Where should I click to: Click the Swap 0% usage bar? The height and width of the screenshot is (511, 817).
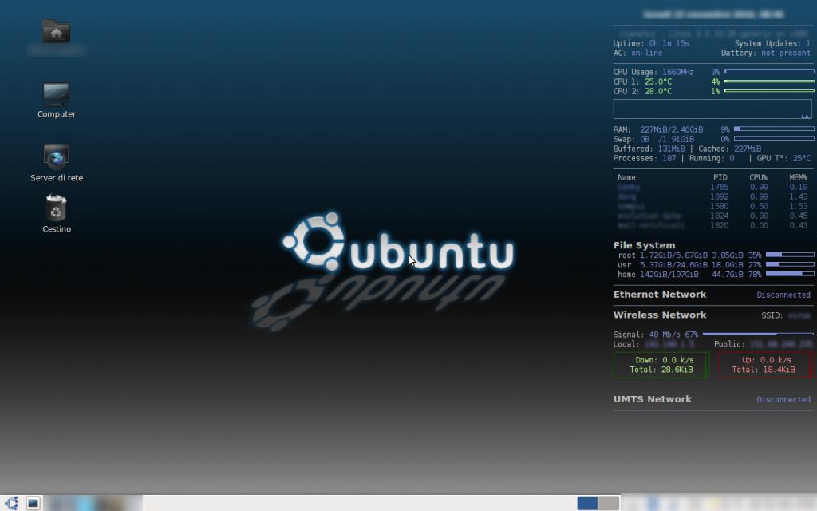[x=774, y=139]
